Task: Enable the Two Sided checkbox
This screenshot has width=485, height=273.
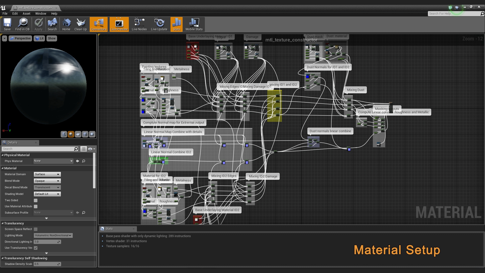Action: [35, 200]
